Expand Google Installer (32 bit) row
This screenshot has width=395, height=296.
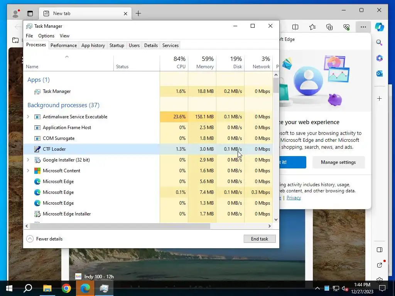tap(28, 160)
